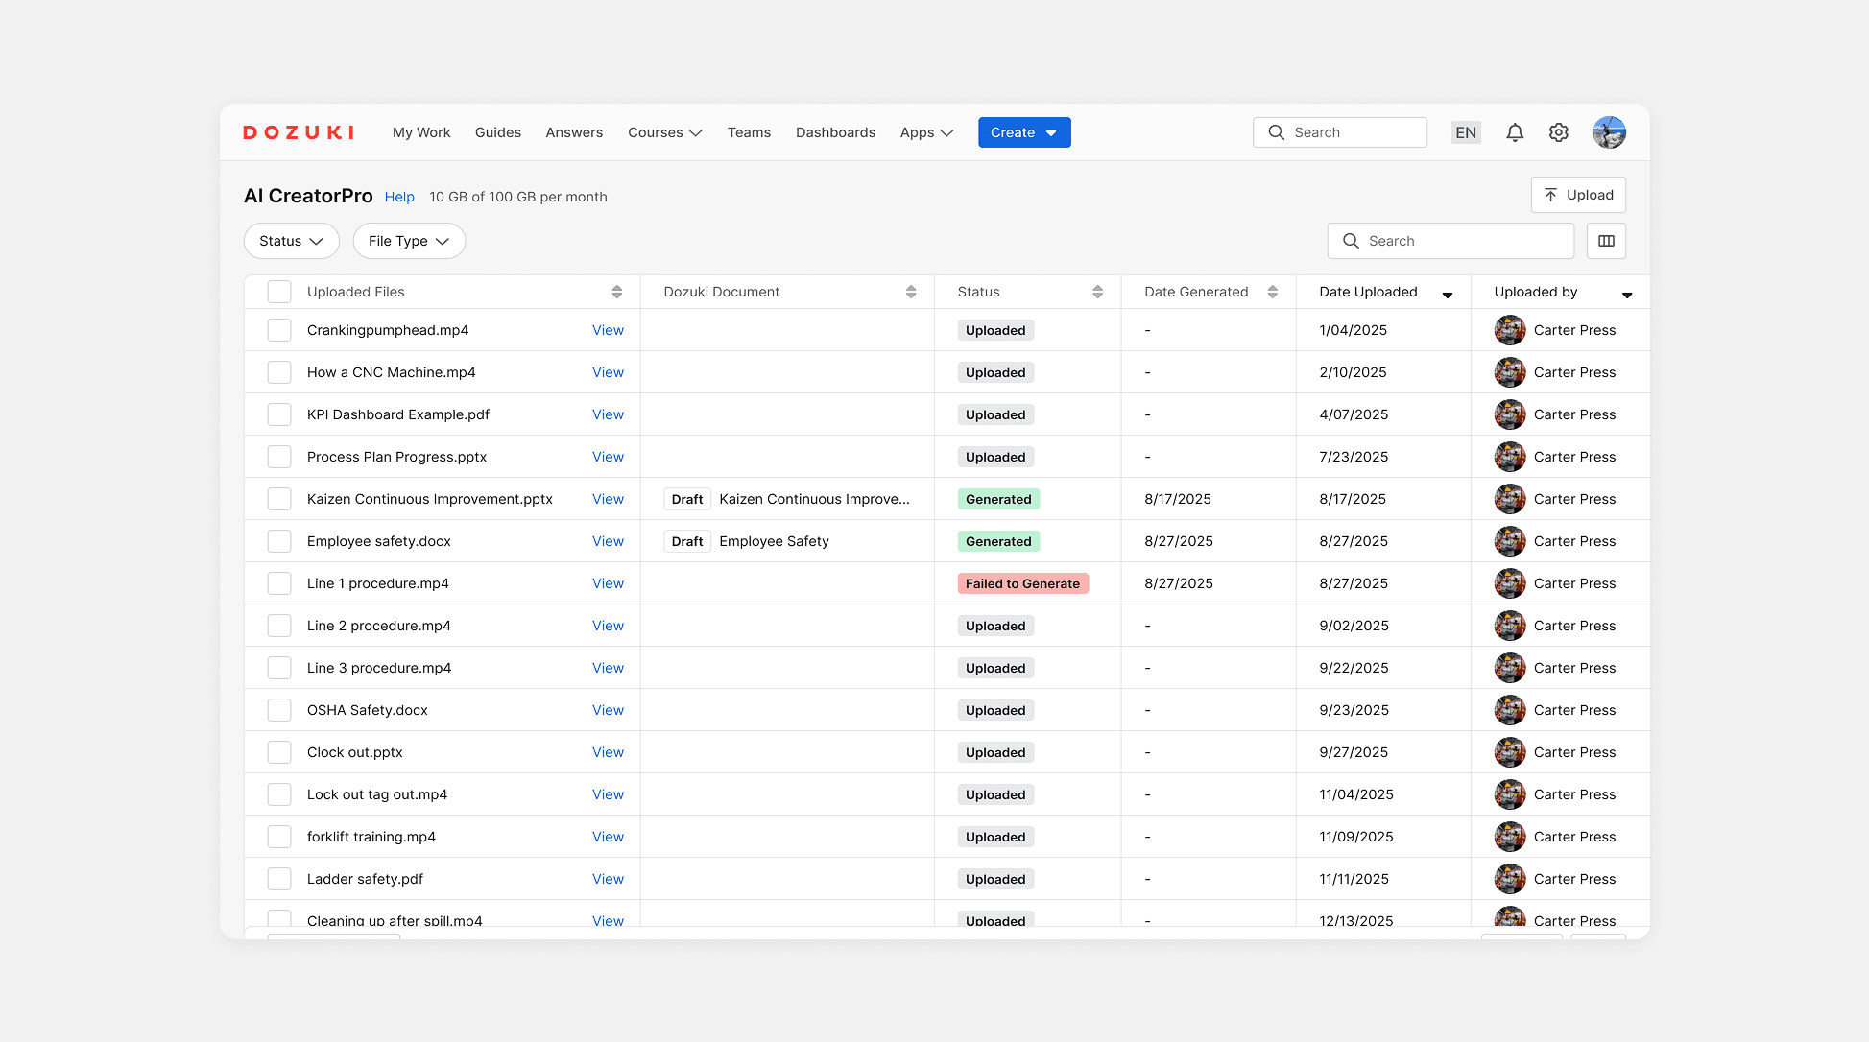Screen dimensions: 1869x1042
Task: Sort by Date Generated column arrows
Action: pos(1273,292)
